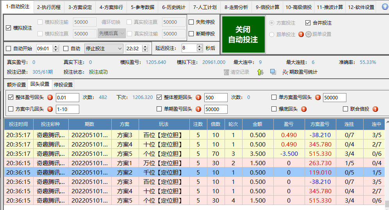This screenshot has width=389, height=210.
Task: Toggle the 合并投注 checkbox
Action: pyautogui.click(x=308, y=23)
